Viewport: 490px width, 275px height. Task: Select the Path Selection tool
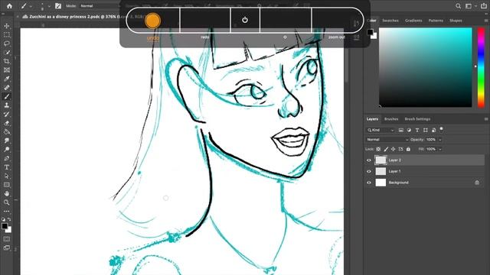tap(7, 176)
